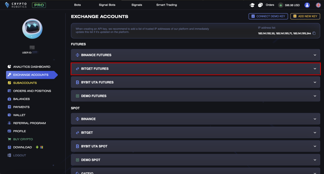Click the Logout door icon
This screenshot has height=174, width=324.
9,155
